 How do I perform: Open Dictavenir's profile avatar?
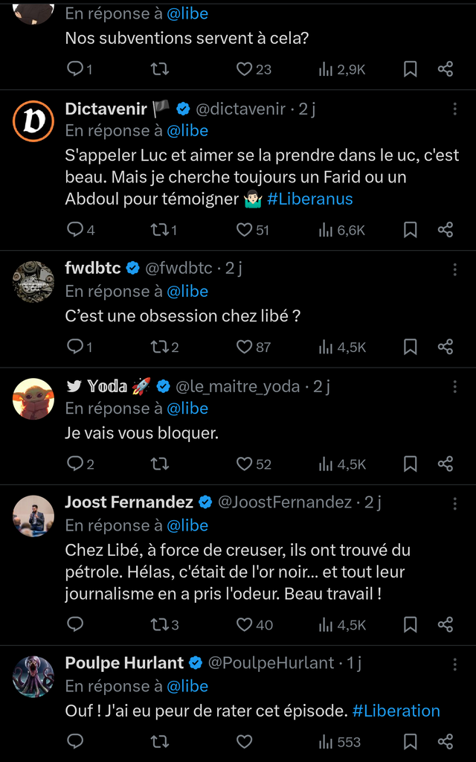33,121
